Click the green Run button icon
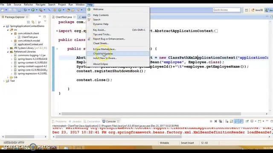The height and width of the screenshot is (153, 273). pyautogui.click(x=33, y=10)
